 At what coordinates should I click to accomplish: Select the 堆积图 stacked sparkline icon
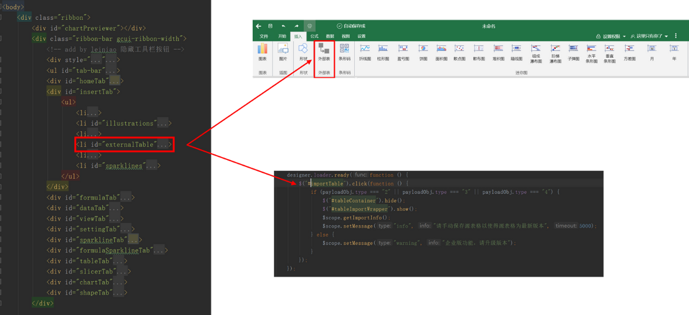[498, 49]
